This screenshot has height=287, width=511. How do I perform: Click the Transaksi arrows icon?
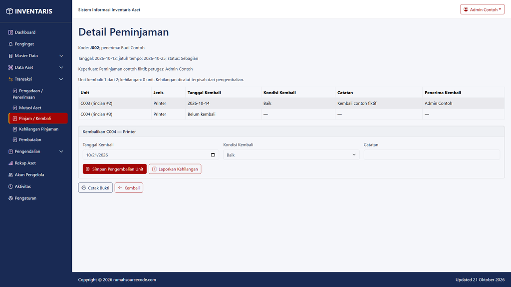click(x=10, y=79)
